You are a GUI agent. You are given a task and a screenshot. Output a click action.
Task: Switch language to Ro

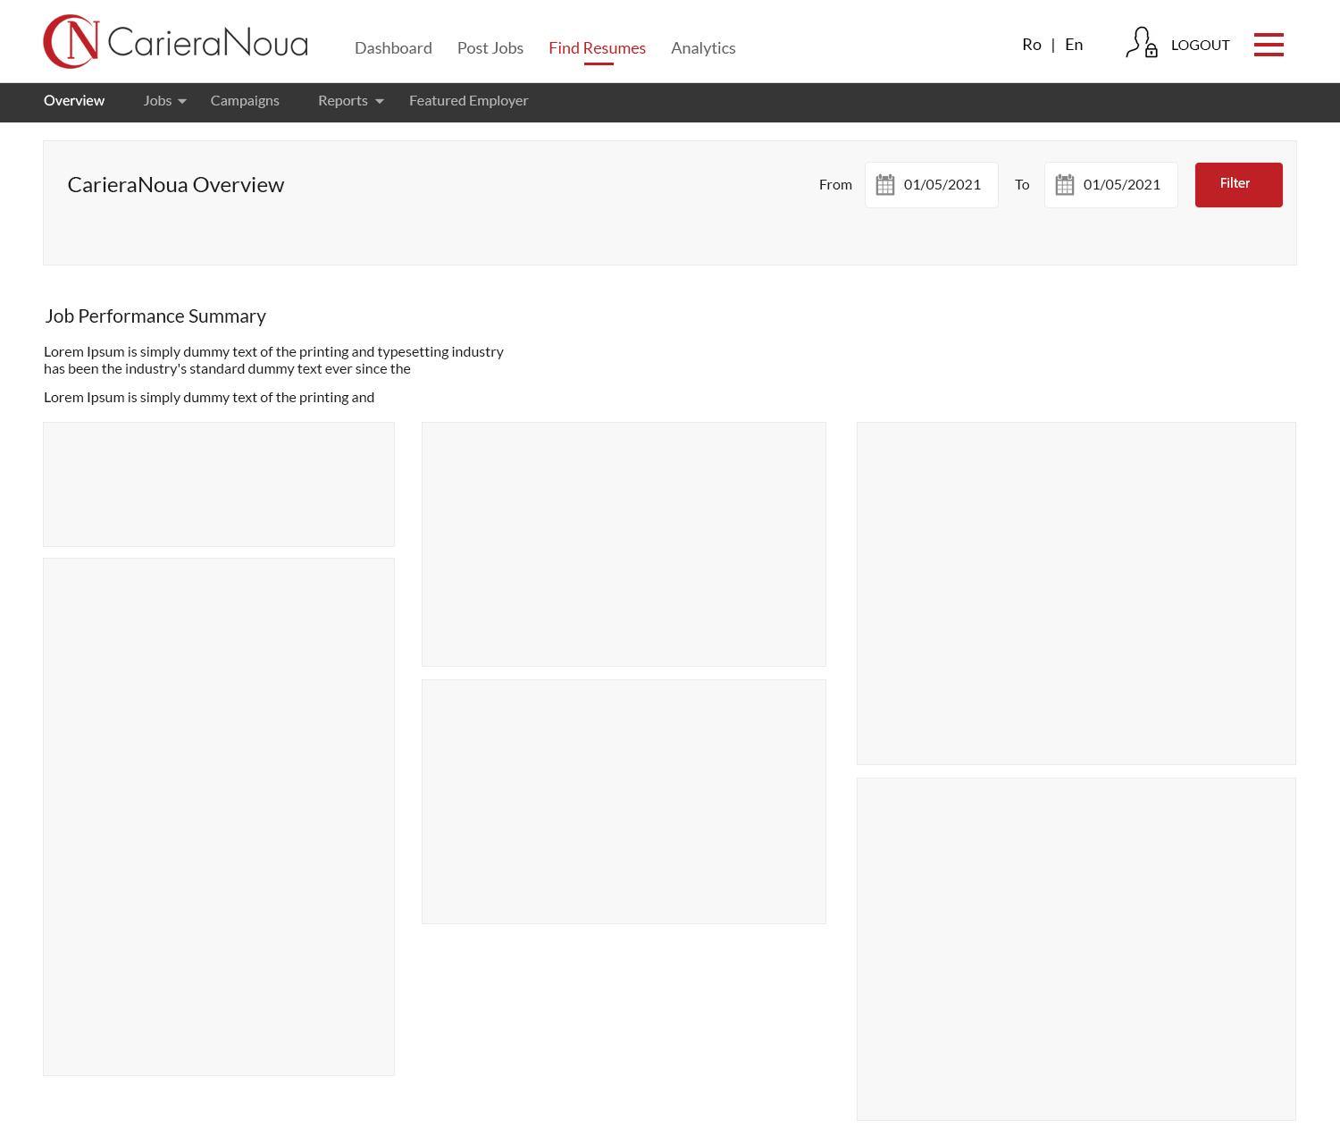coord(1031,45)
